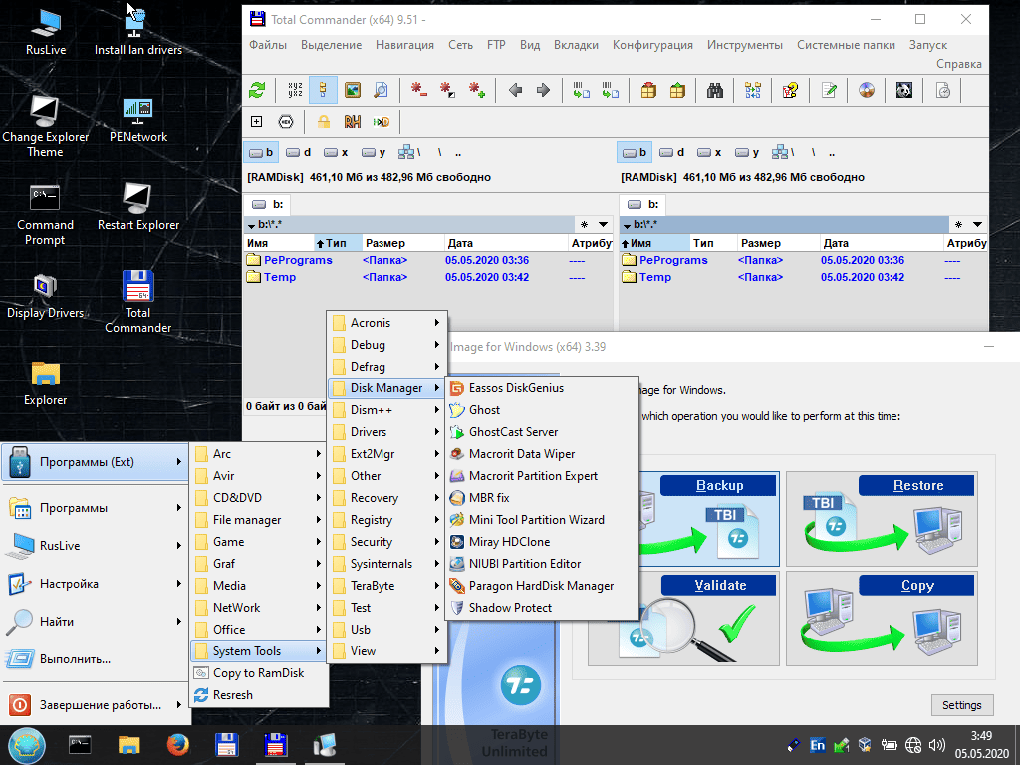Expand the Настройка start menu item
This screenshot has height=765, width=1020.
[95, 584]
